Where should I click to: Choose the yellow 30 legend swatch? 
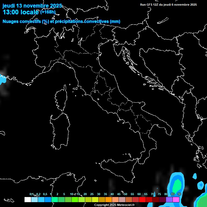point(95,199)
